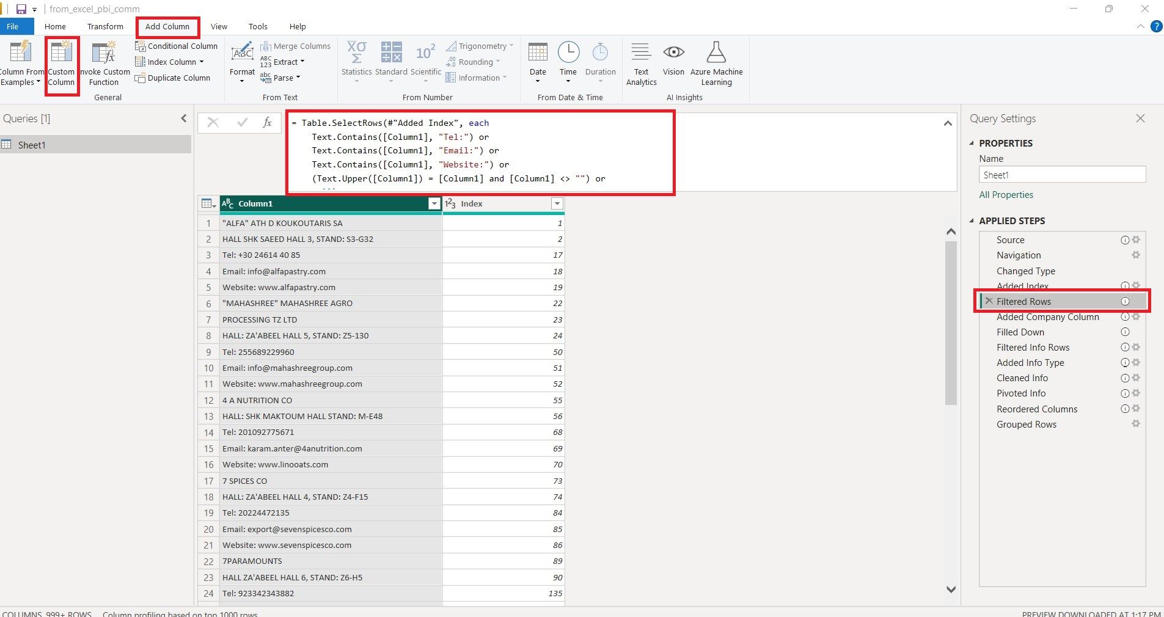Open Azure Machine Learning
The height and width of the screenshot is (617, 1164).
[x=716, y=65]
